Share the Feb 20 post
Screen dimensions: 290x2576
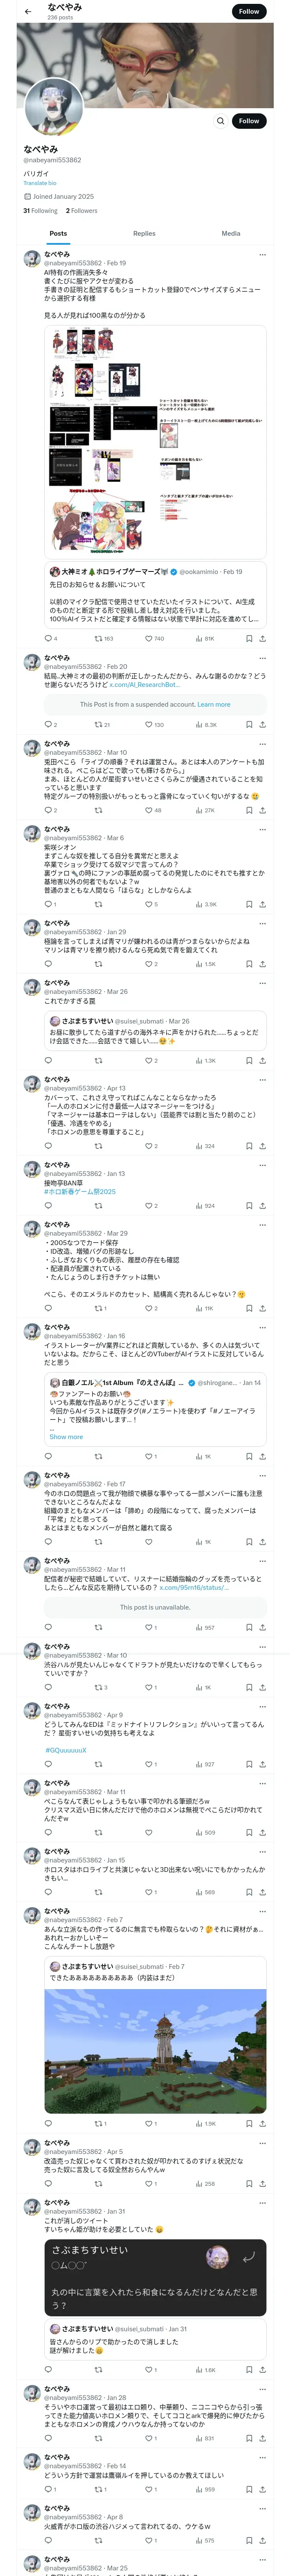(x=262, y=725)
